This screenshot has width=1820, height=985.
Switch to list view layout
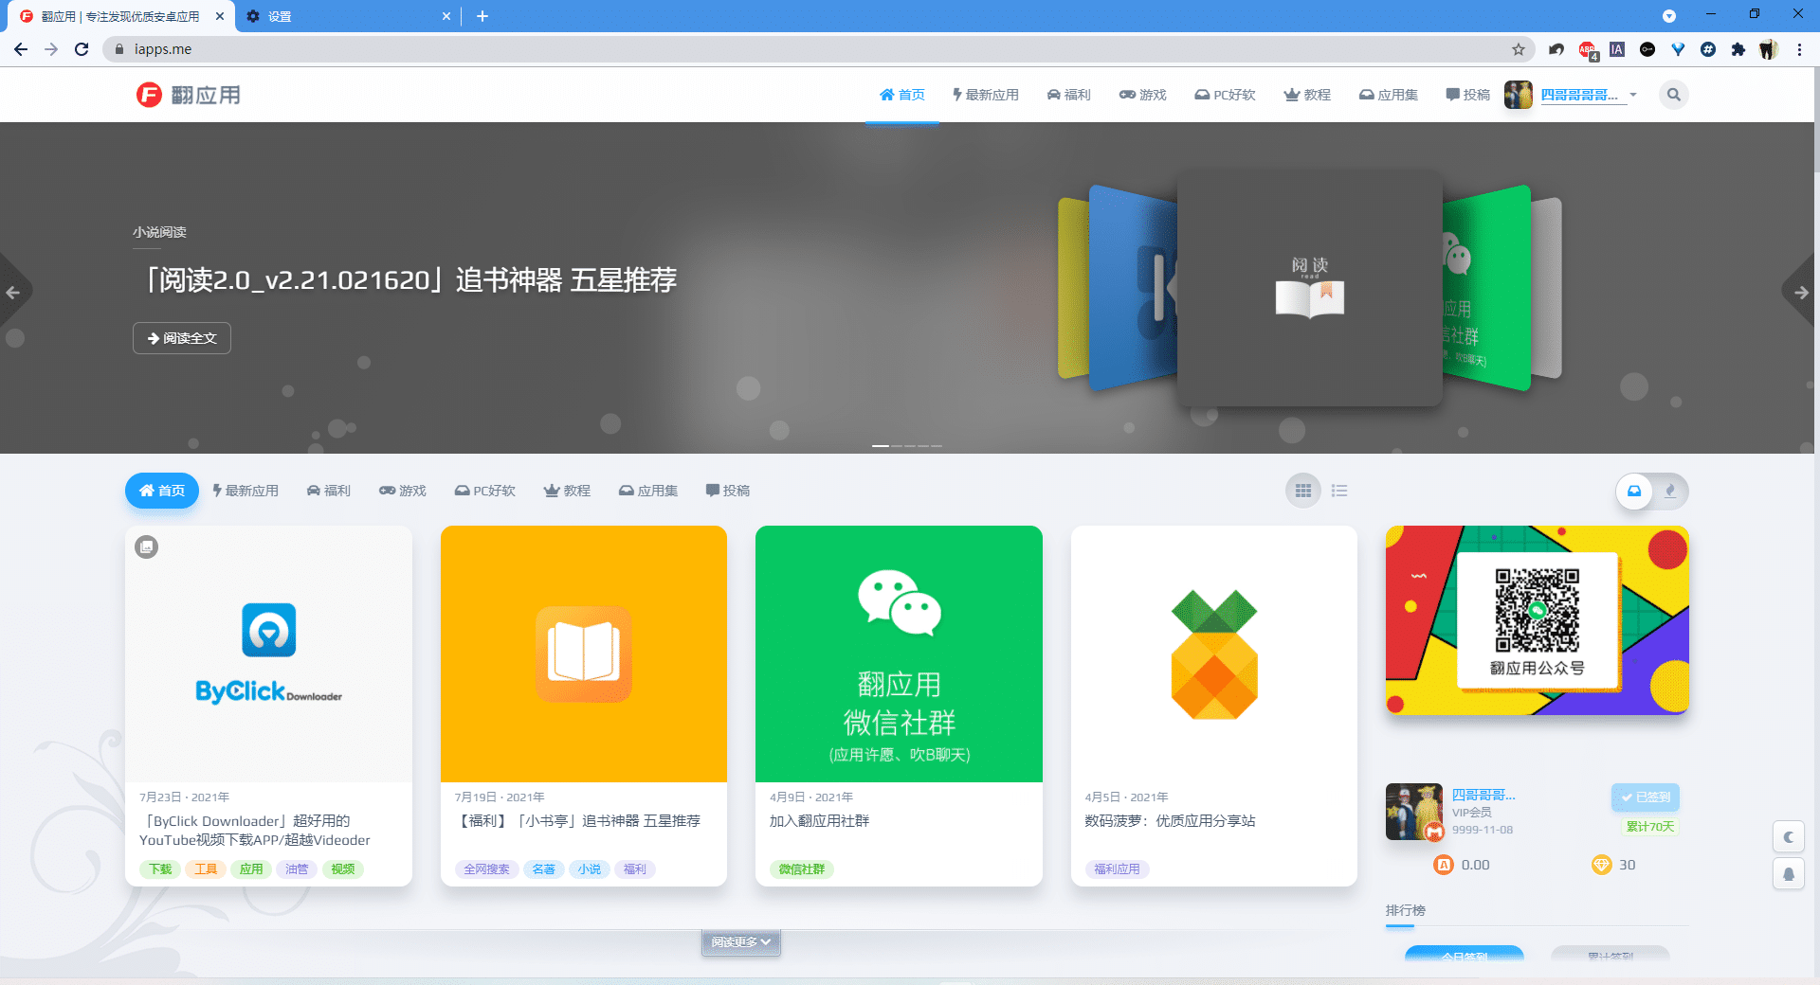(1339, 491)
